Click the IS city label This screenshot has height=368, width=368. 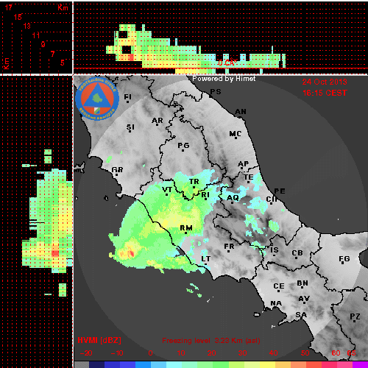(275, 250)
